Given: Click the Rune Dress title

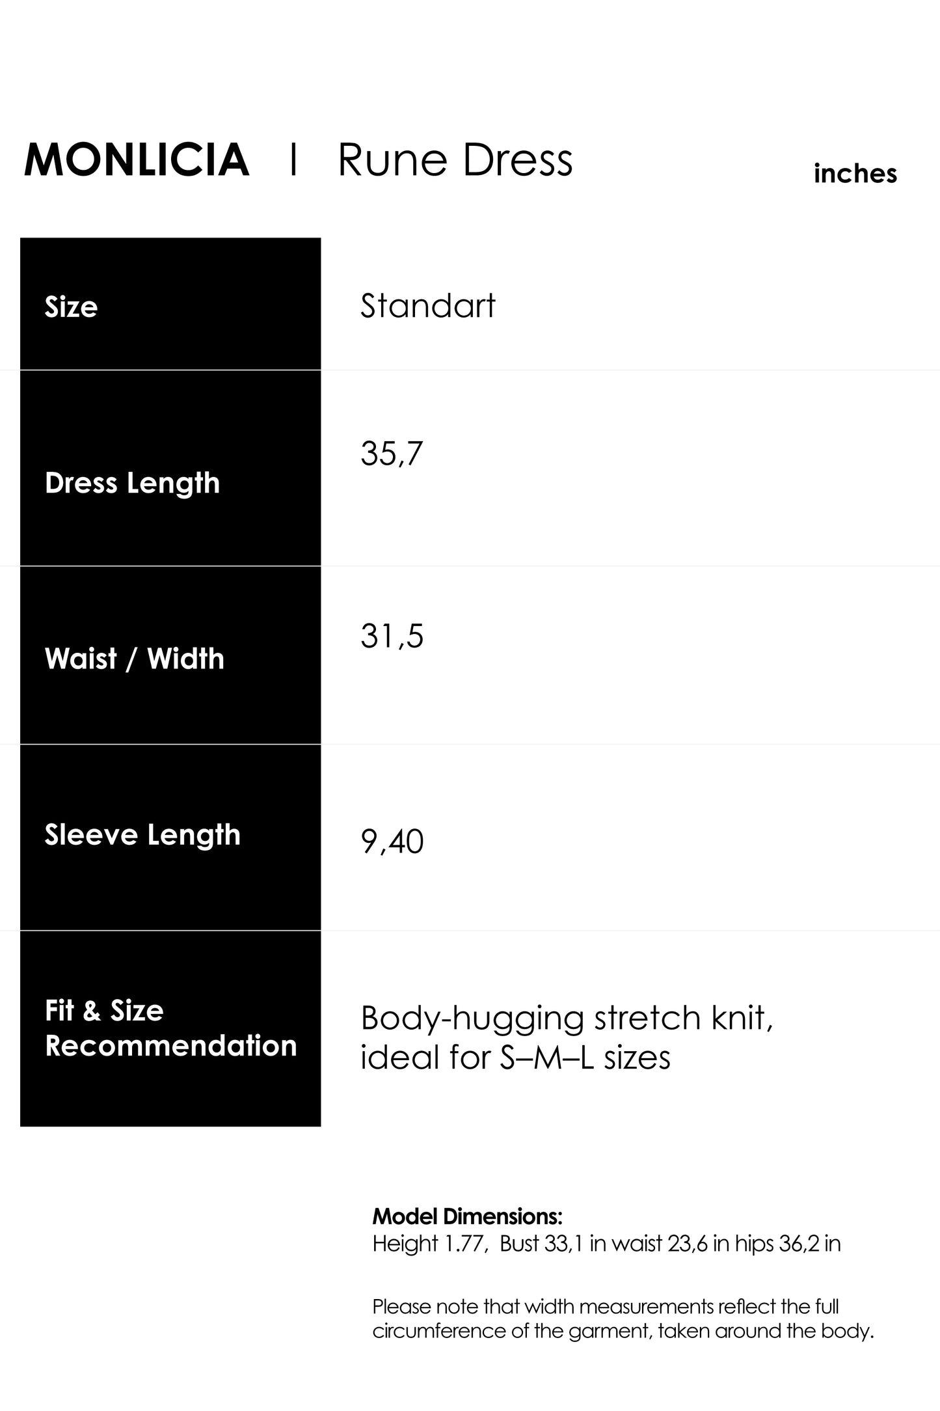Looking at the screenshot, I should 455,160.
